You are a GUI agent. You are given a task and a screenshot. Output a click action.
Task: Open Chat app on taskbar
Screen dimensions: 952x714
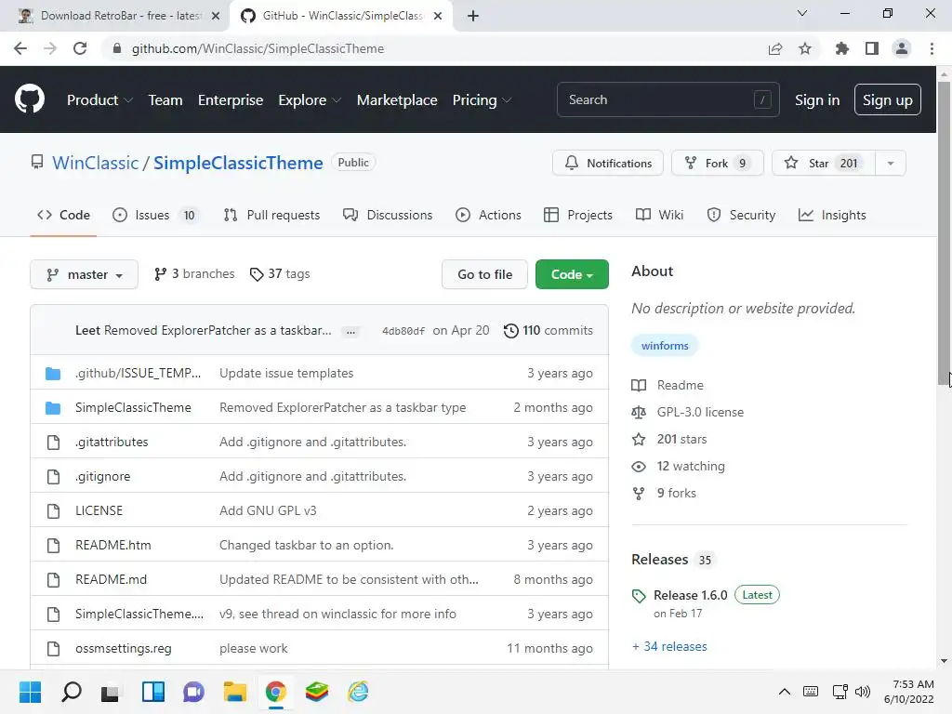click(x=193, y=692)
